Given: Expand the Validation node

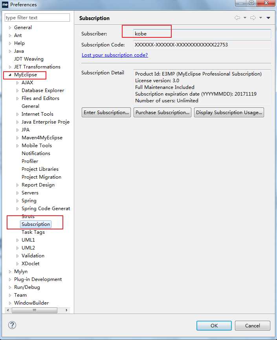Looking at the screenshot, I should click(18, 256).
